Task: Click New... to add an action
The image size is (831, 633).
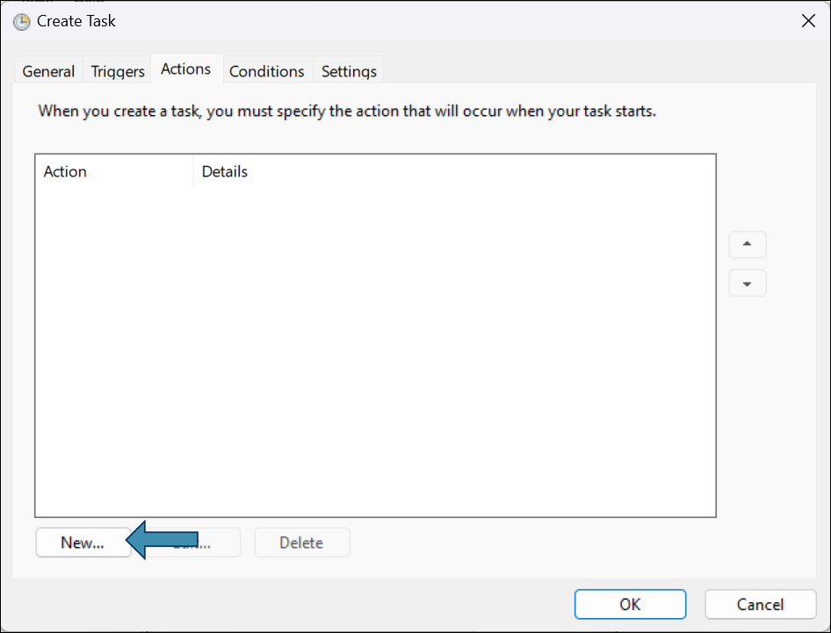Action: [x=83, y=543]
